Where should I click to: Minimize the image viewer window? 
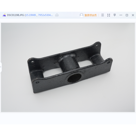(x=121, y=15)
